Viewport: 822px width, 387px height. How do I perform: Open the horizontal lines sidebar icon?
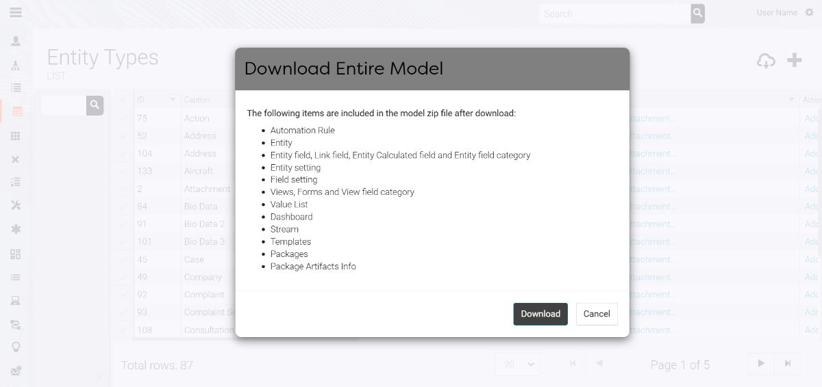coord(16,277)
